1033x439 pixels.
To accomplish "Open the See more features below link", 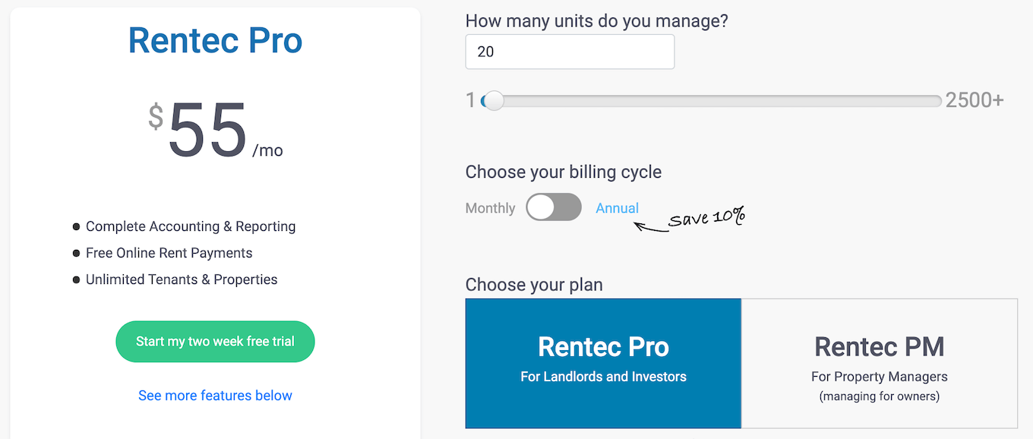I will click(x=215, y=396).
